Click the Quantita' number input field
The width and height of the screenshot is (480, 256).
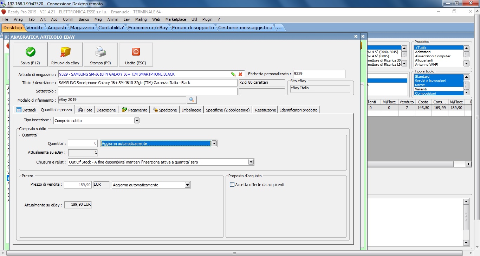pyautogui.click(x=83, y=143)
